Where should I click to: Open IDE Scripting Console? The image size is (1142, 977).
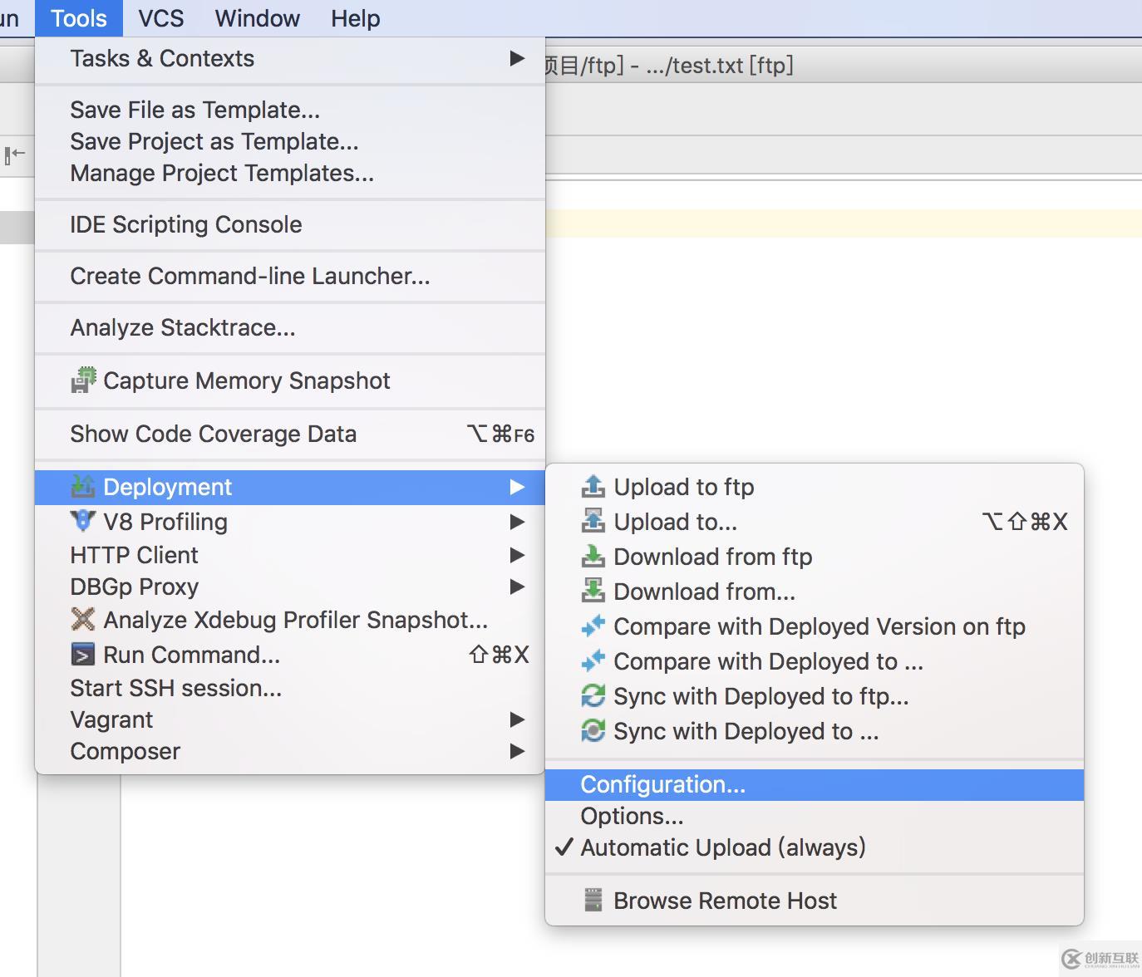290,224
